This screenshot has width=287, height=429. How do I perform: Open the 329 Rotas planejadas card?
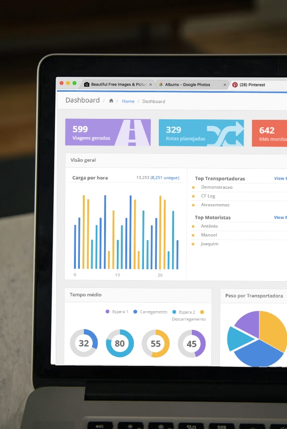(x=201, y=133)
